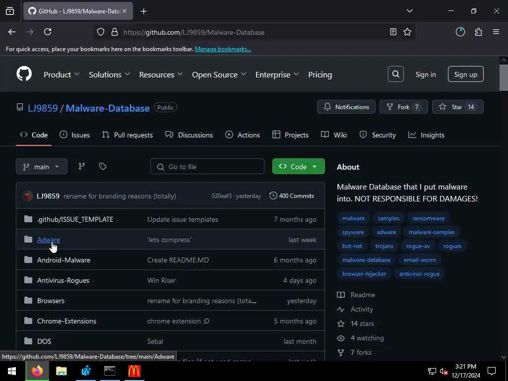Open the Antivirus-Rogues folder
508x381 pixels.
point(63,280)
